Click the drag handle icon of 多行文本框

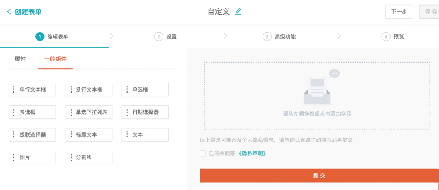point(71,90)
